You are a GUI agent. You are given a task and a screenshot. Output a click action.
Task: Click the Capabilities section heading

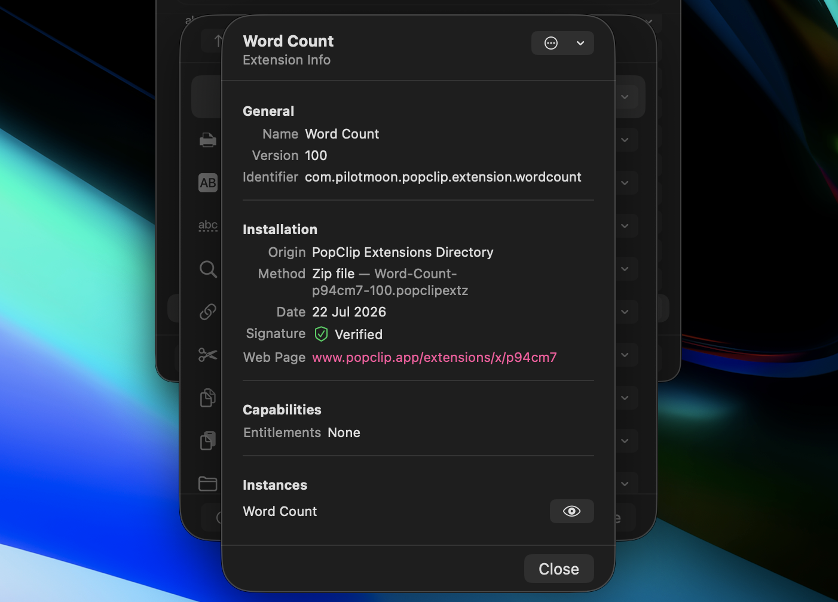(282, 410)
